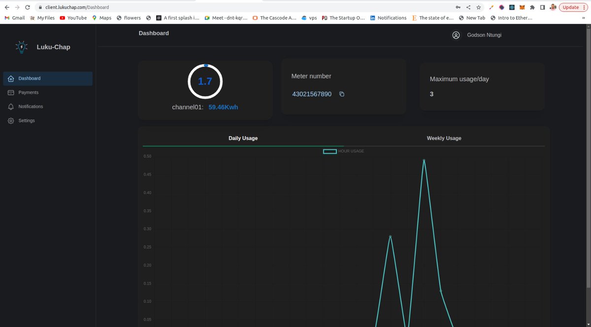Open 'The state of e...' bookmark
The image size is (591, 327).
point(432,18)
